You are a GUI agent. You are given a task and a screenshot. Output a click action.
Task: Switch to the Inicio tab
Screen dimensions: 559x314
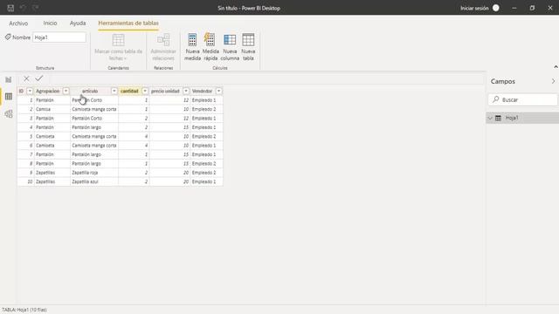click(50, 23)
